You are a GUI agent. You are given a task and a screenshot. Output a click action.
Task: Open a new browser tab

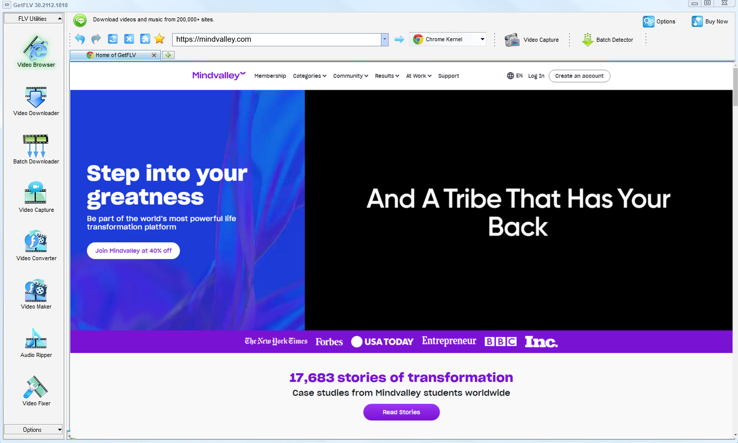tap(168, 55)
